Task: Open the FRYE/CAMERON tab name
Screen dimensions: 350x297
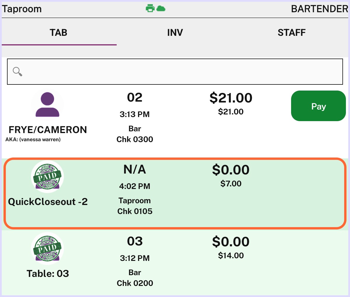Action: click(x=48, y=130)
